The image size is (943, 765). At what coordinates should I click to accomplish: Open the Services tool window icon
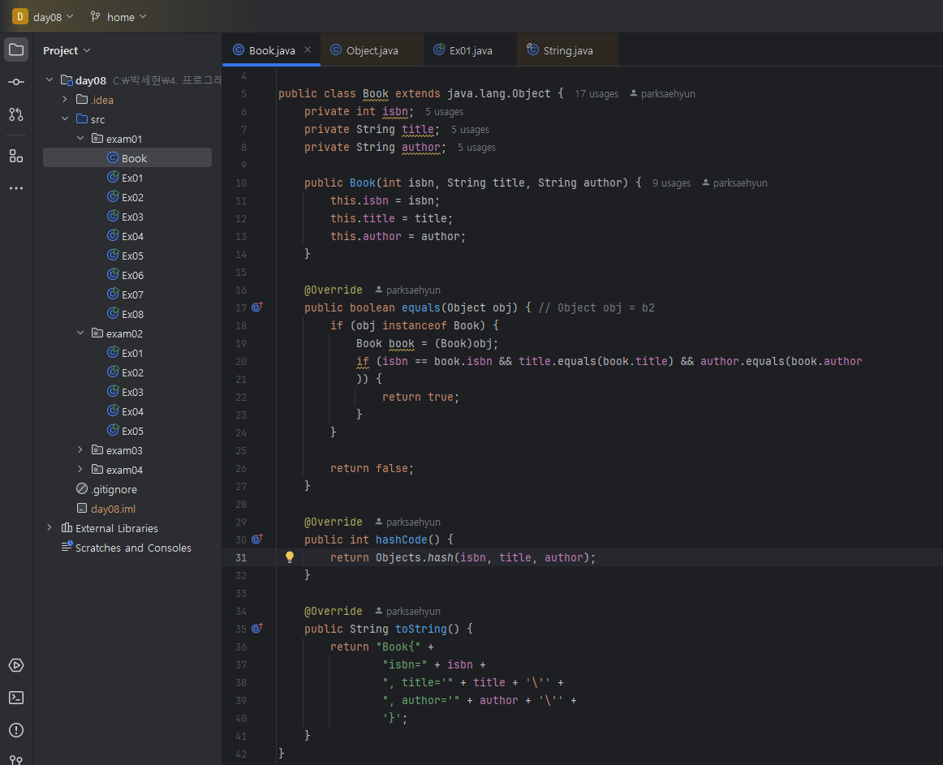(x=16, y=665)
